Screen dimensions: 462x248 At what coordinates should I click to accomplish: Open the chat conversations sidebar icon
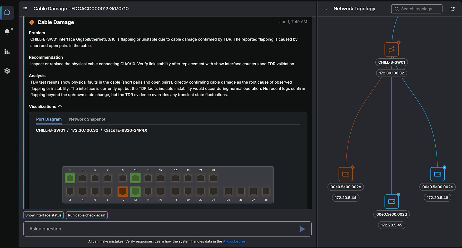(x=7, y=13)
